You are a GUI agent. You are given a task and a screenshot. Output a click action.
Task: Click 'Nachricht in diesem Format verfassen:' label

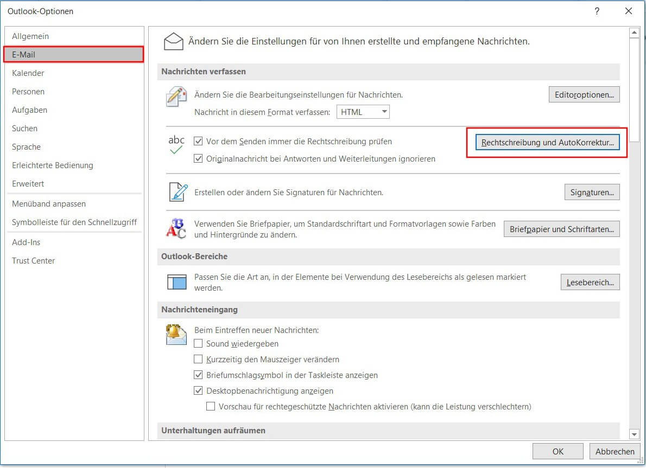pos(262,112)
